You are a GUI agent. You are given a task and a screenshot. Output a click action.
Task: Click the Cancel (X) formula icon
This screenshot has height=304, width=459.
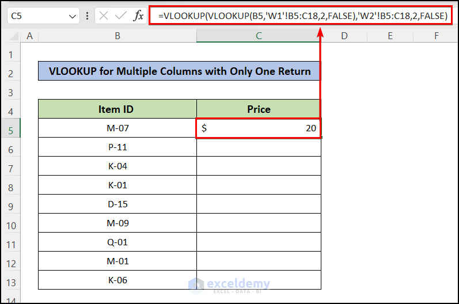[x=104, y=16]
